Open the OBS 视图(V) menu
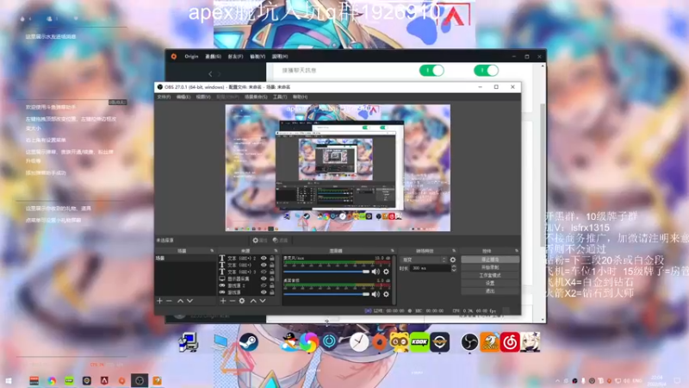 point(203,97)
